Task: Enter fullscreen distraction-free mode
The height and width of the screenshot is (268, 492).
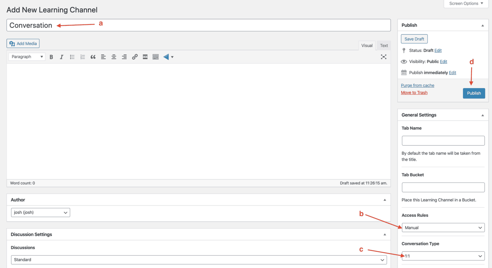Action: (384, 57)
